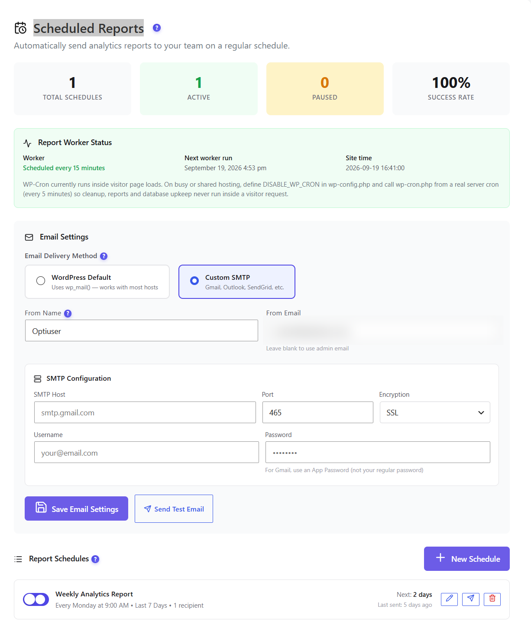Open help icon beside From Name label
This screenshot has width=531, height=625.
[x=68, y=313]
